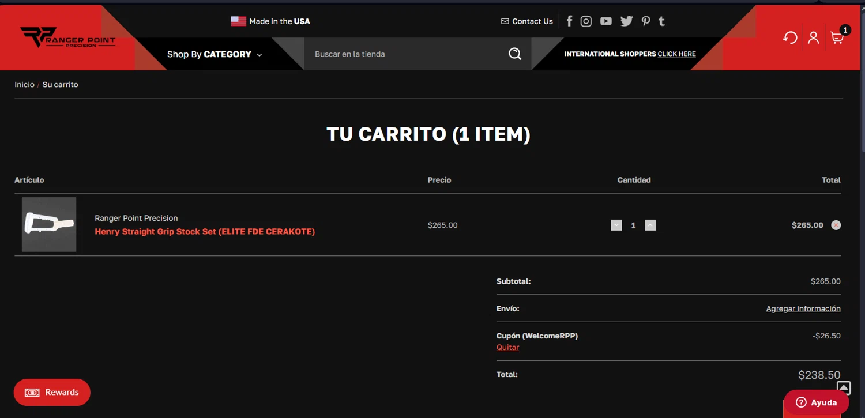Remove the item with the X icon

[836, 225]
